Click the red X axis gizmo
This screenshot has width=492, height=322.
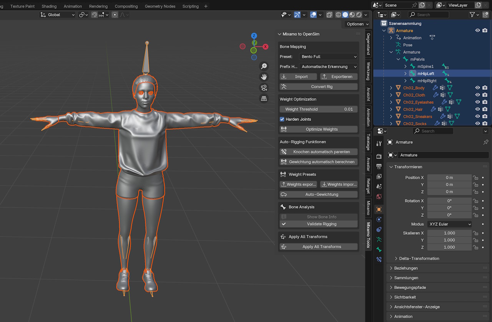(265, 46)
